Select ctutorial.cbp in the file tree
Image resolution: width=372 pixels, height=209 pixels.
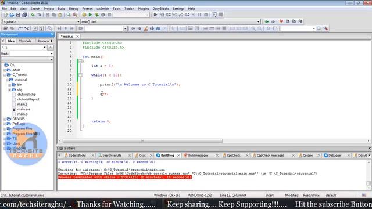pyautogui.click(x=27, y=95)
